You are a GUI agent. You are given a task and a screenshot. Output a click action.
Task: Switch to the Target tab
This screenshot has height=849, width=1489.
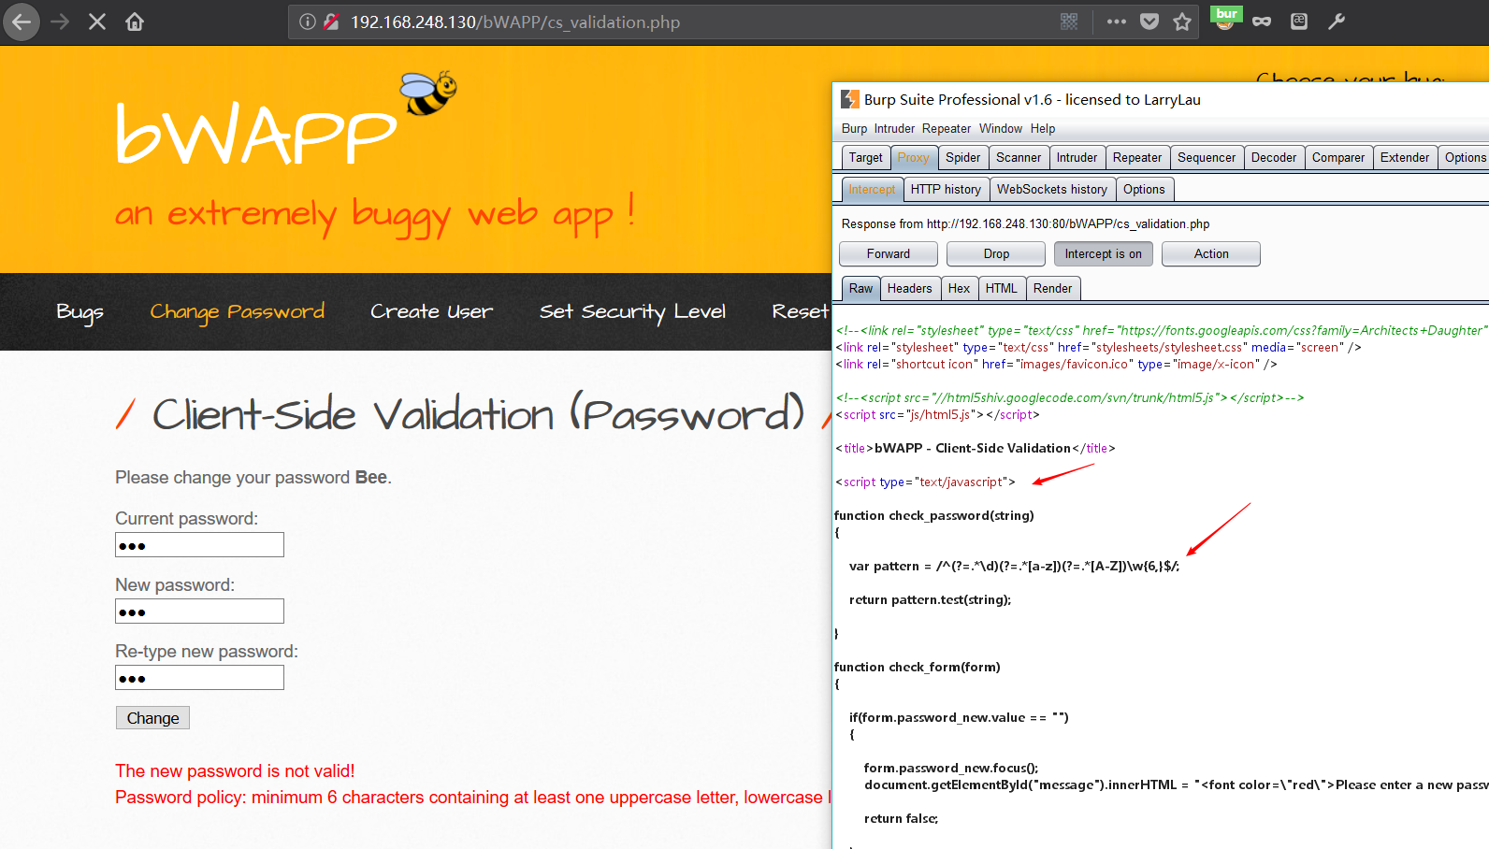click(x=865, y=158)
